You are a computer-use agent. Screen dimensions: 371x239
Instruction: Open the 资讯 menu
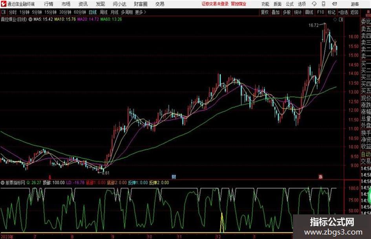click(x=83, y=4)
